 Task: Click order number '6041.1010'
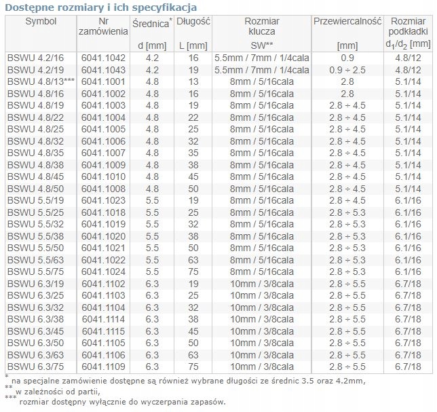pos(103,176)
